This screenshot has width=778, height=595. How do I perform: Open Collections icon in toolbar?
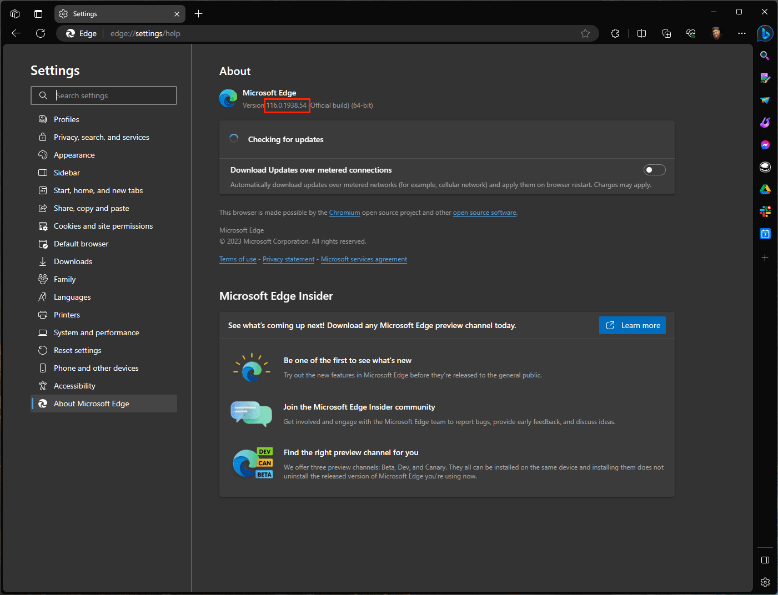click(x=666, y=33)
